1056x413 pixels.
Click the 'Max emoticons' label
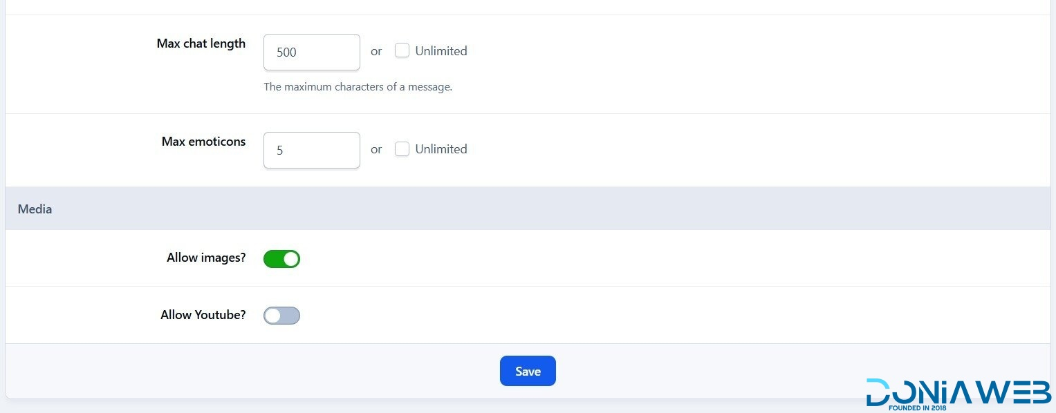(203, 142)
